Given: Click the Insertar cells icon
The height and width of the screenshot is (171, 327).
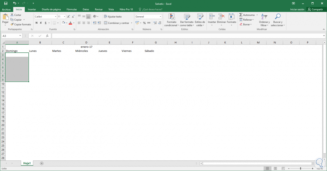Looking at the screenshot, I should (212, 17).
